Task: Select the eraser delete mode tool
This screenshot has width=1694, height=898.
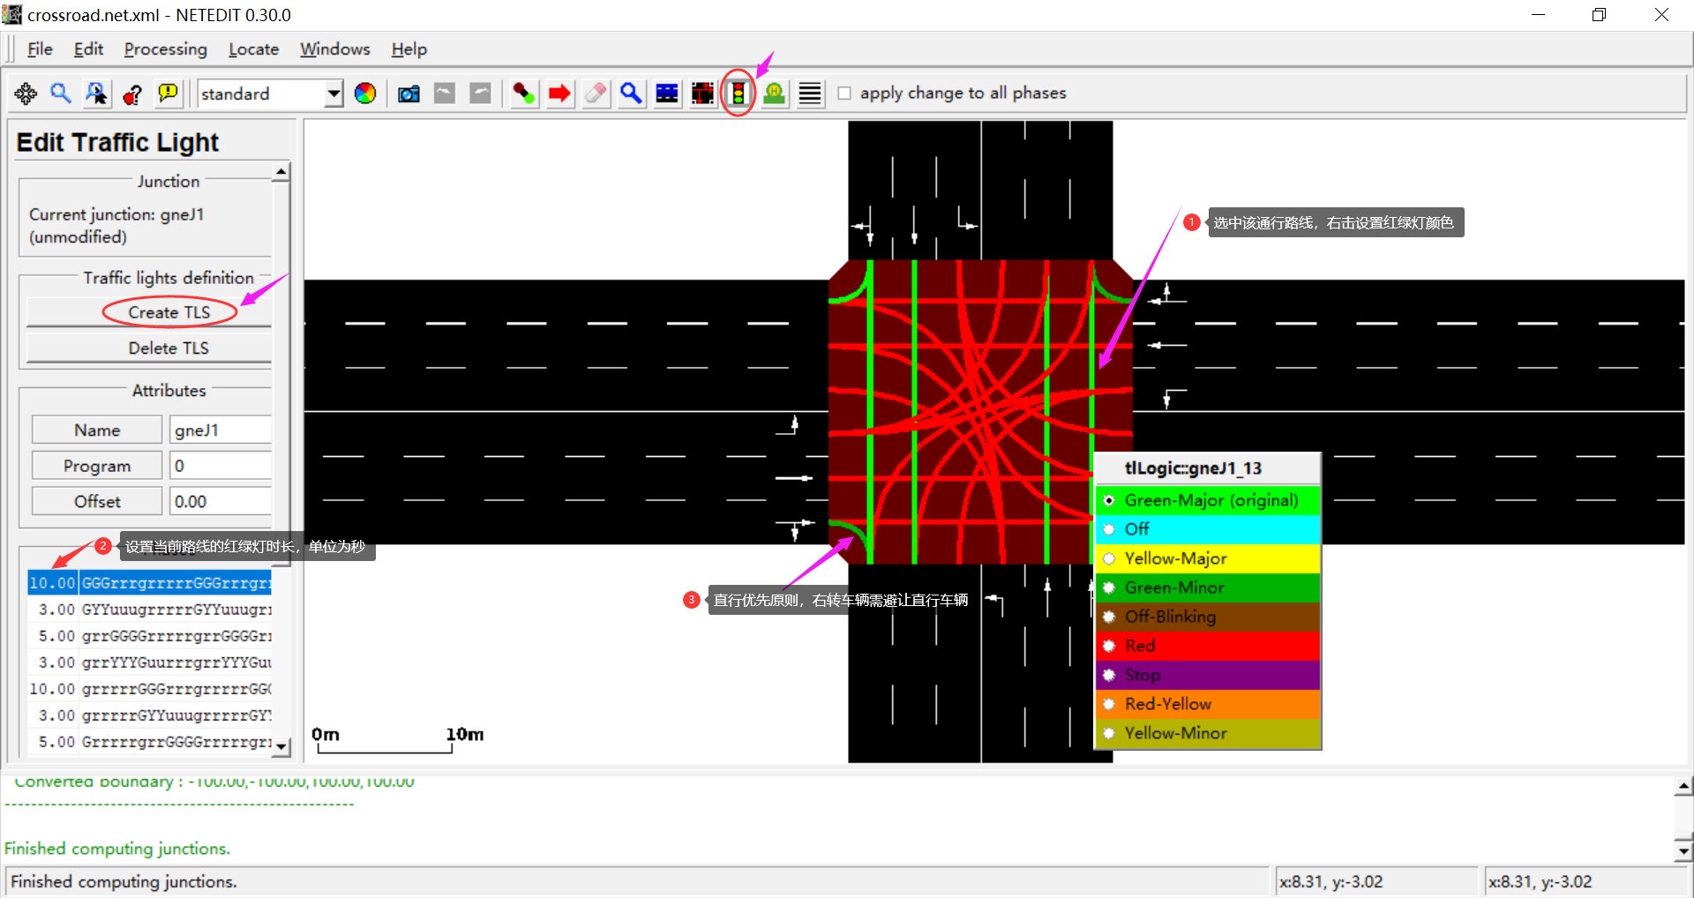Action: [x=595, y=93]
